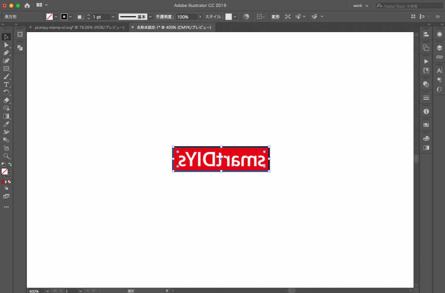Open artboard navigation dropdown
Viewport: 445px width, 293px height.
[80, 291]
